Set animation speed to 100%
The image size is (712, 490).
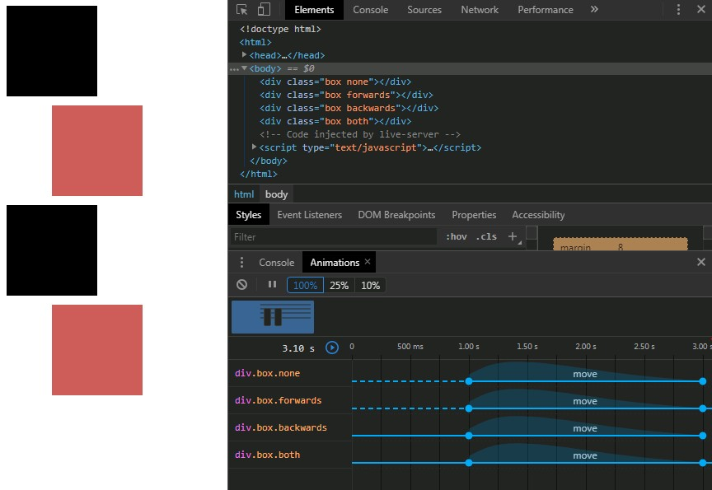[305, 286]
